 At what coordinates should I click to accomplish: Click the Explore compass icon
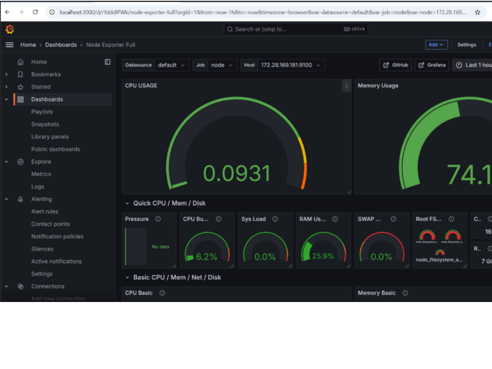coord(20,162)
